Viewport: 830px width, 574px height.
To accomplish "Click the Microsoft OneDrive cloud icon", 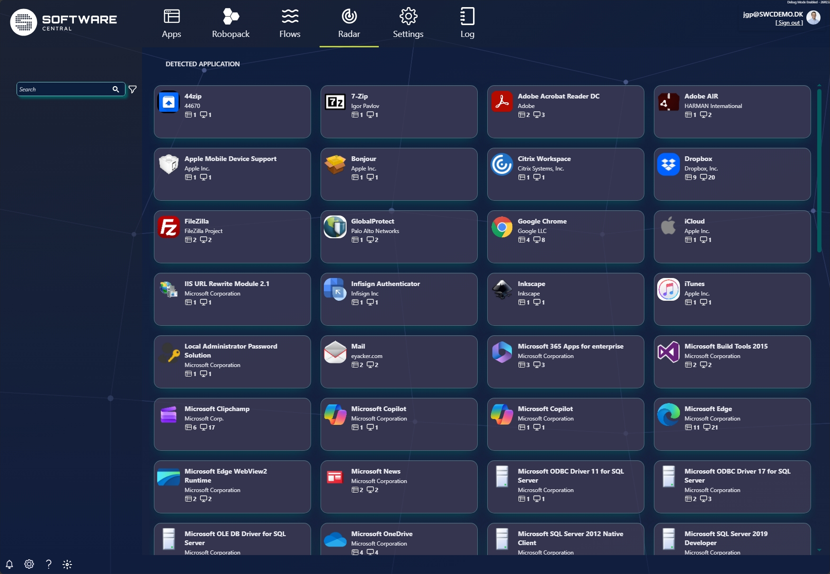I will pyautogui.click(x=335, y=539).
